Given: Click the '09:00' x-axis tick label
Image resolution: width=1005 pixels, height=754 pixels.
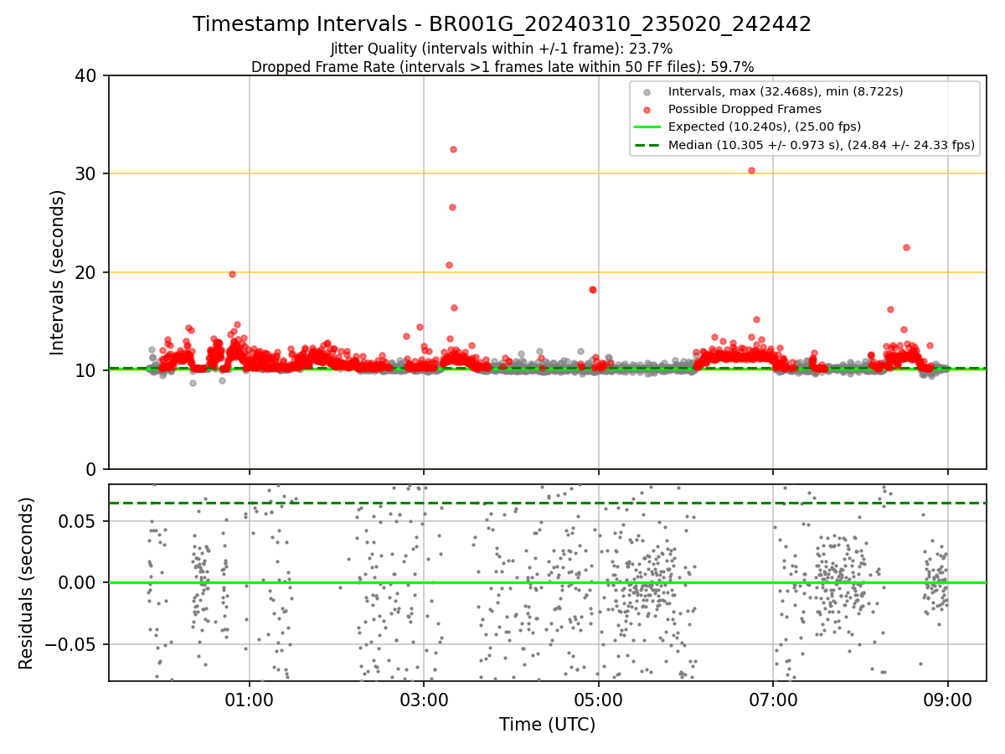Looking at the screenshot, I should point(947,700).
